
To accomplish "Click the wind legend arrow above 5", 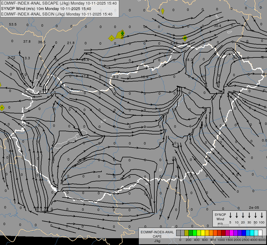I will tap(230, 215).
